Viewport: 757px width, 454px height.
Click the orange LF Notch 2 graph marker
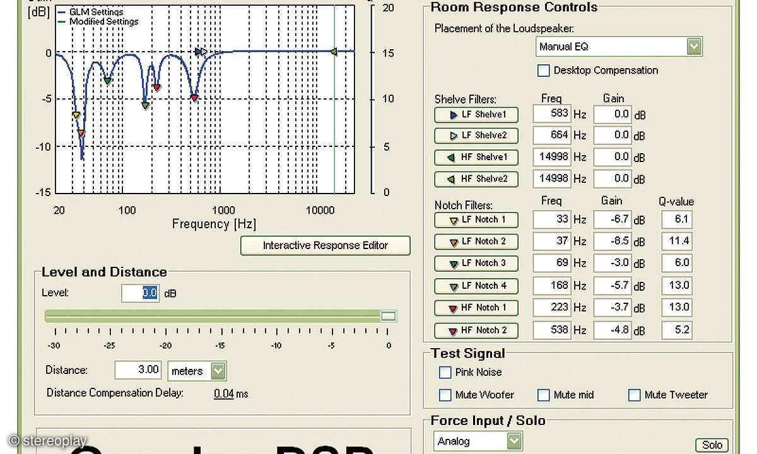[x=81, y=133]
